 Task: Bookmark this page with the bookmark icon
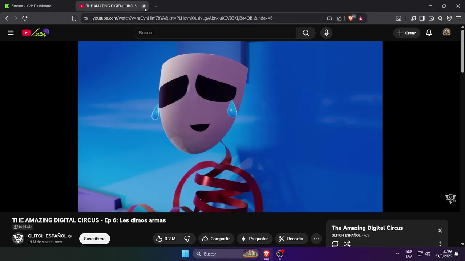(74, 18)
